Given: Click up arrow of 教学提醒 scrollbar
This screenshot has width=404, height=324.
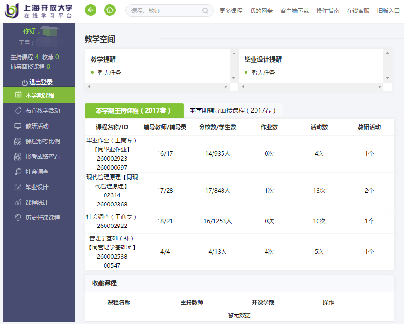Looking at the screenshot, I should tap(234, 53).
